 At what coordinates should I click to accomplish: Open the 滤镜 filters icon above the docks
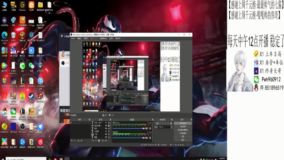110,115
